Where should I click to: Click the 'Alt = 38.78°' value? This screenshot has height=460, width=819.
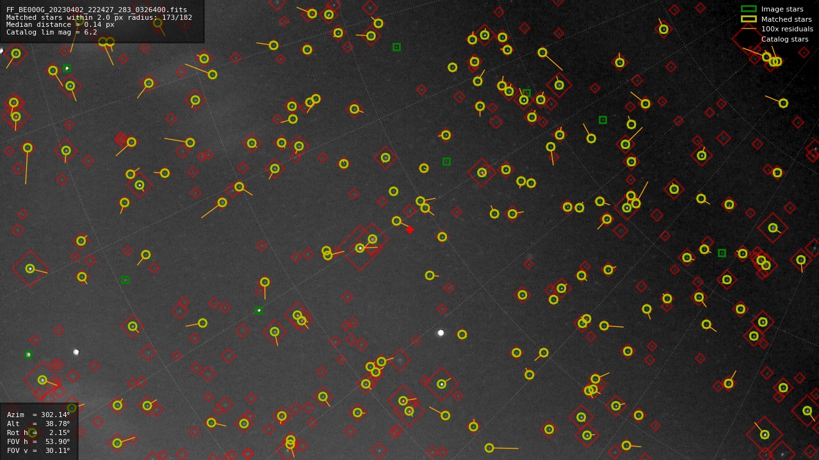(x=38, y=424)
